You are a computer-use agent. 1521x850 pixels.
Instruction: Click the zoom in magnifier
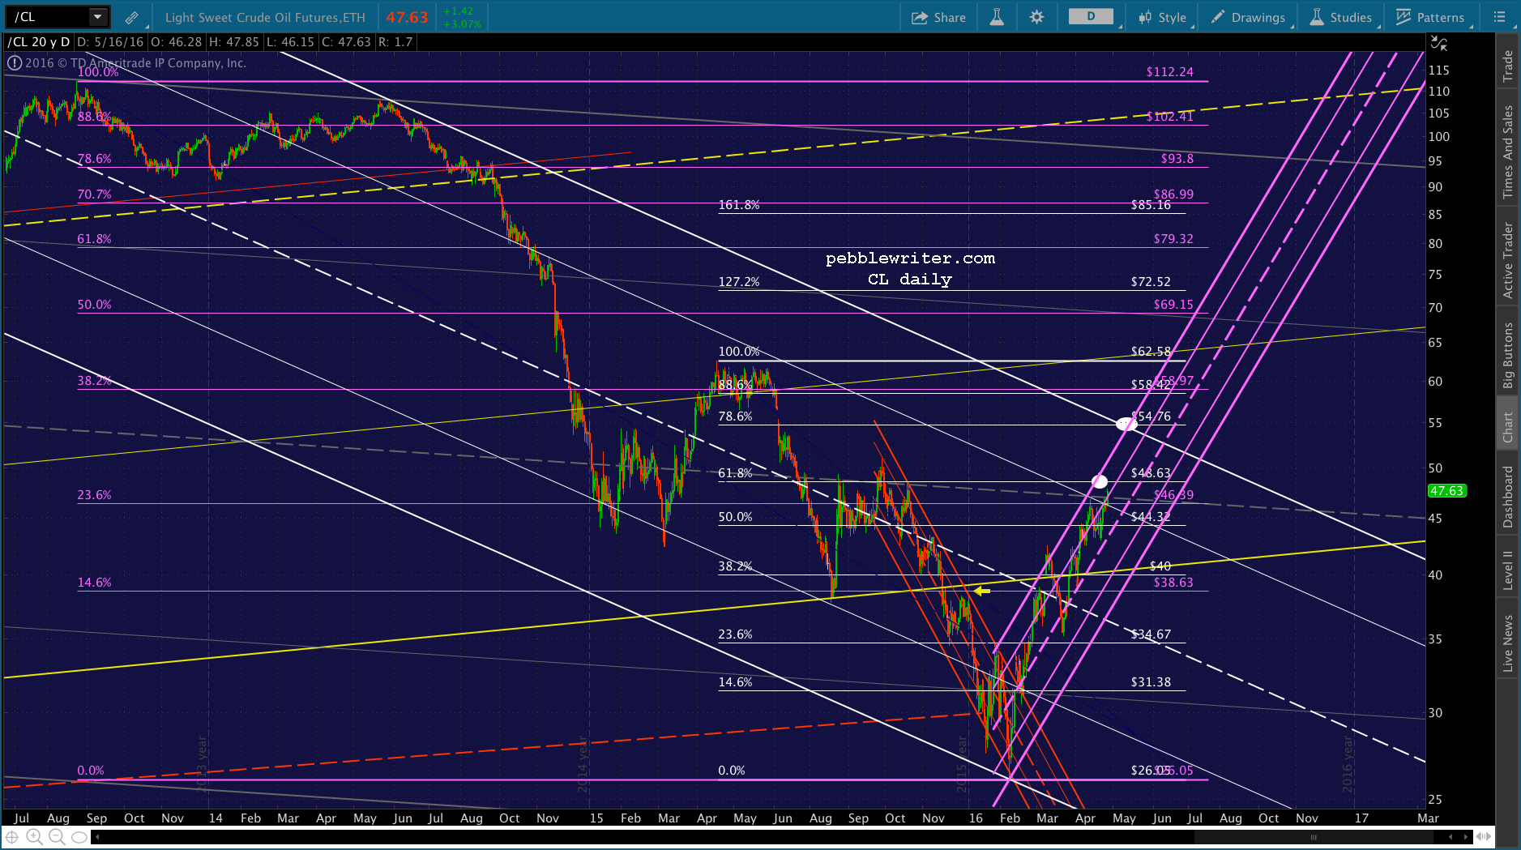click(x=34, y=837)
